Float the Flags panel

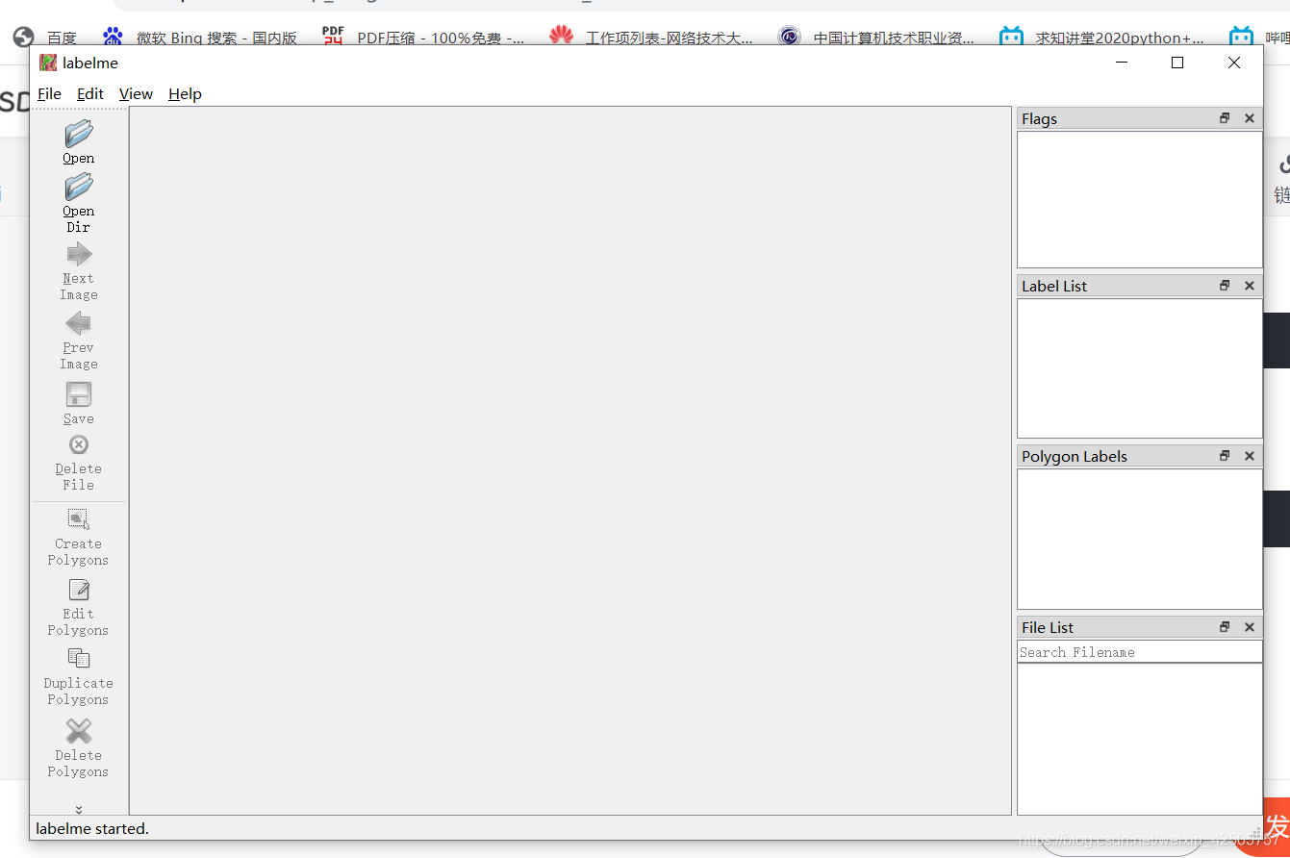(1225, 118)
